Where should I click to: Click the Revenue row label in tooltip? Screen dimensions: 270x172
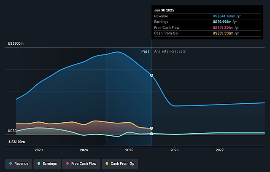pos(161,16)
